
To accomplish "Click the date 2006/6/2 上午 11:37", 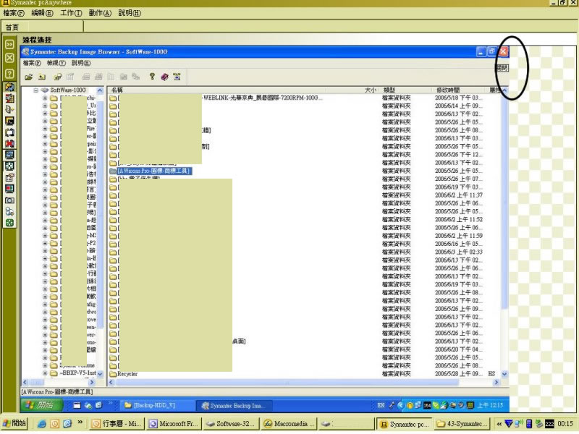I will point(459,195).
